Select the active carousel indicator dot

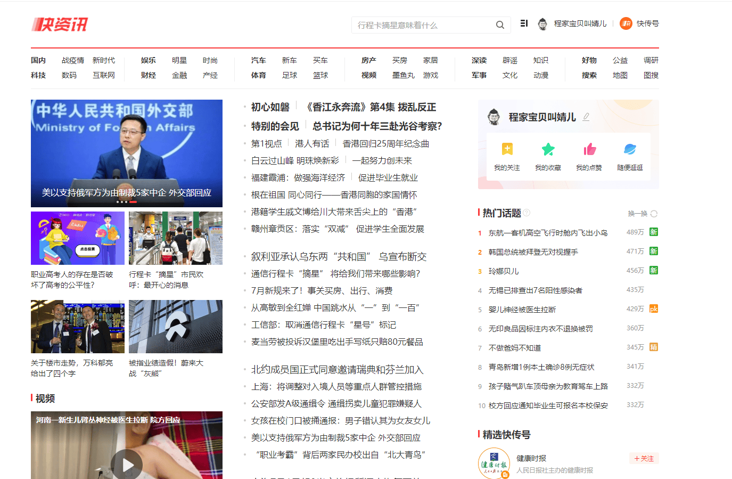(x=133, y=202)
